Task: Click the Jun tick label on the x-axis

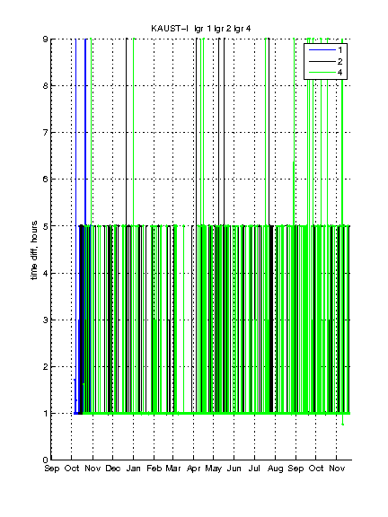Action: click(x=234, y=469)
